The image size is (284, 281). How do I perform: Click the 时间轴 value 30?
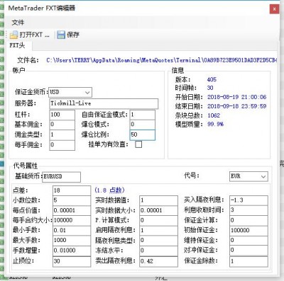point(210,88)
